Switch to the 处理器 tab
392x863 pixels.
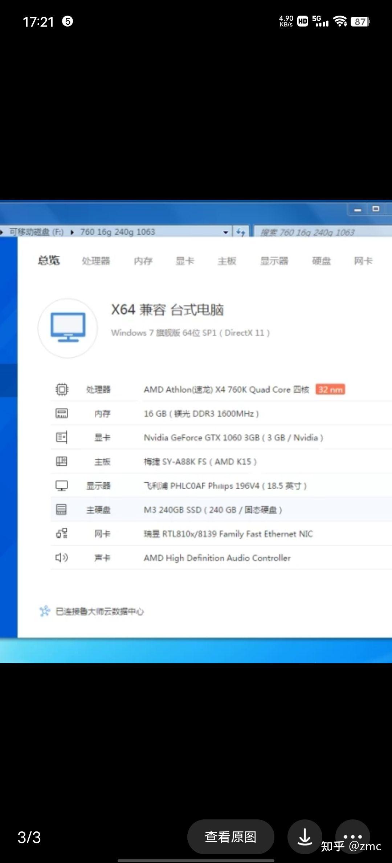[x=96, y=261]
